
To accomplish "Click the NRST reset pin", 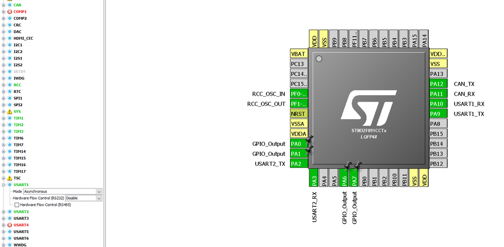I will [x=299, y=114].
